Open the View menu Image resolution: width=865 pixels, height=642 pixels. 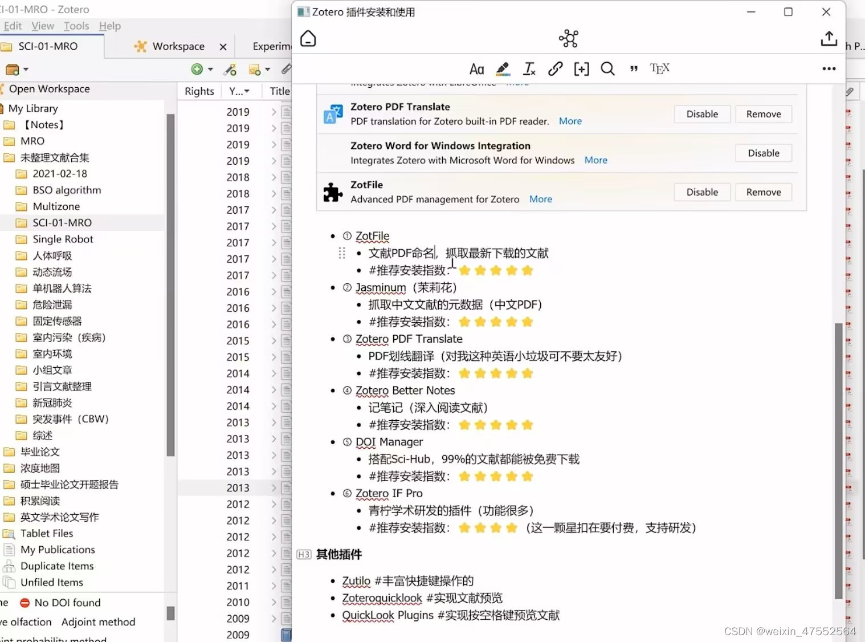point(43,26)
